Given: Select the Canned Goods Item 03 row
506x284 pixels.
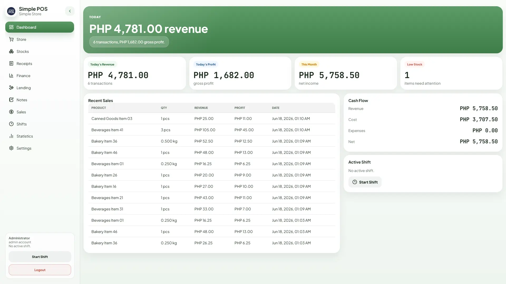Looking at the screenshot, I should tap(212, 119).
